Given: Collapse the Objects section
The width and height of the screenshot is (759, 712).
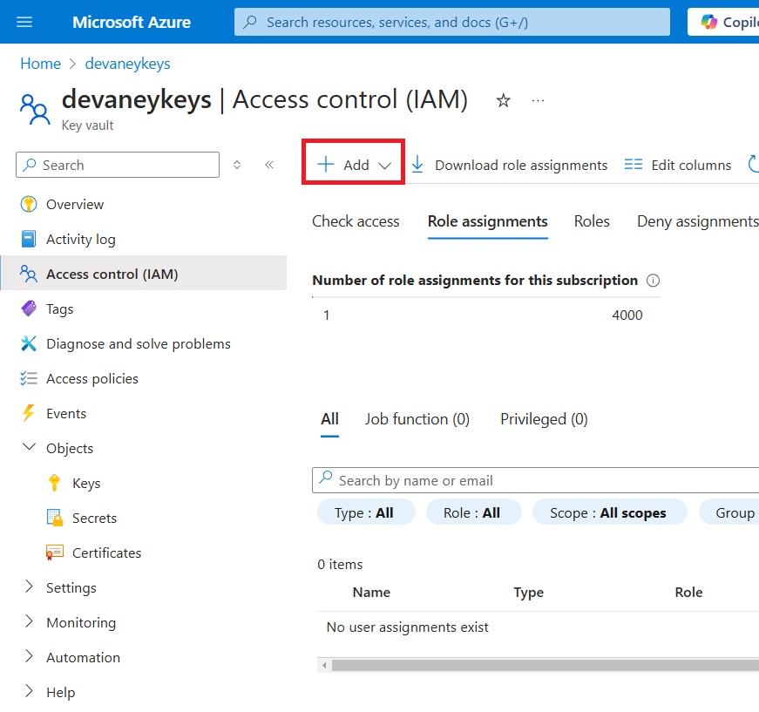Looking at the screenshot, I should (29, 447).
